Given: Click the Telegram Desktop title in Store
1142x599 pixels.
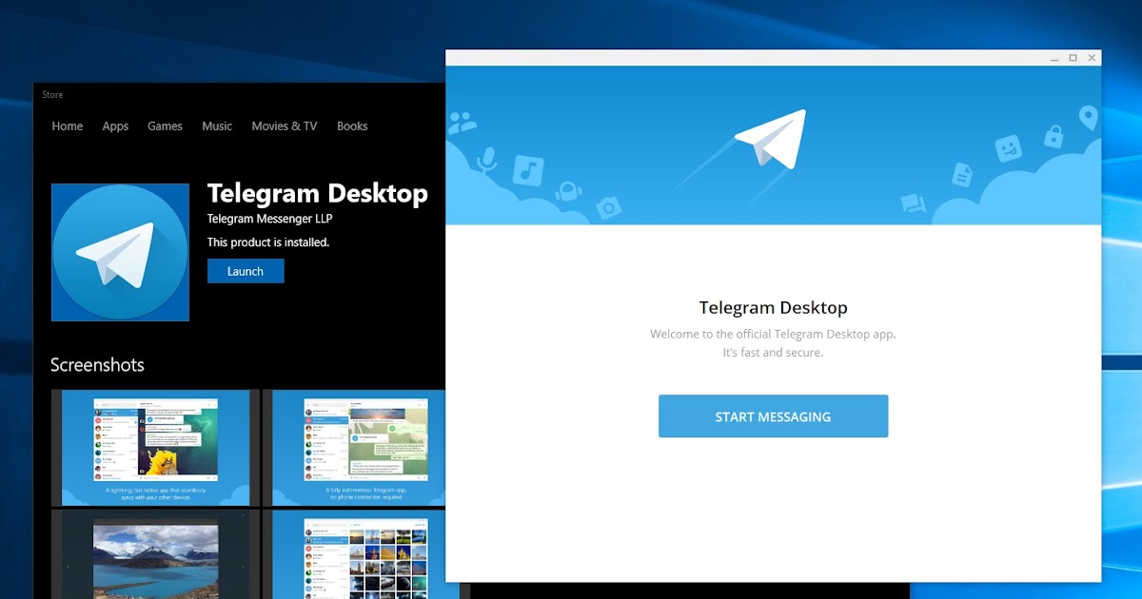Looking at the screenshot, I should click(x=318, y=193).
